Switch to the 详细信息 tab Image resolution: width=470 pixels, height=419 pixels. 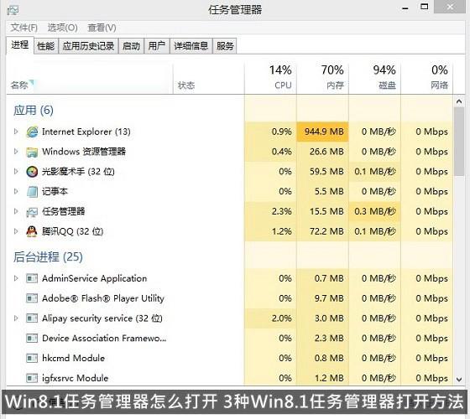coord(191,46)
